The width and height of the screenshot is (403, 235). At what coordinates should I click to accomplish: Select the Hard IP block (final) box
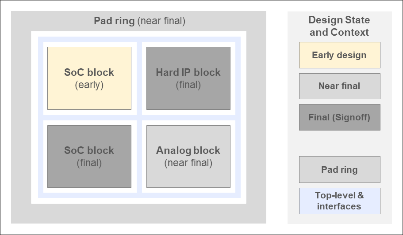pos(188,78)
